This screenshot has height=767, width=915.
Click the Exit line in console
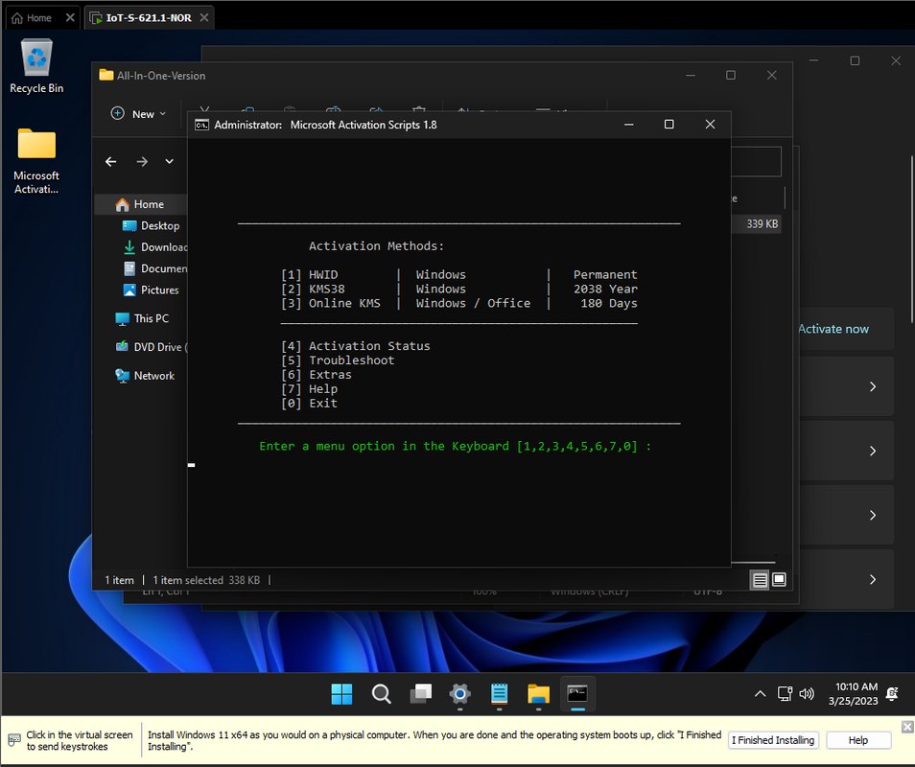(309, 403)
